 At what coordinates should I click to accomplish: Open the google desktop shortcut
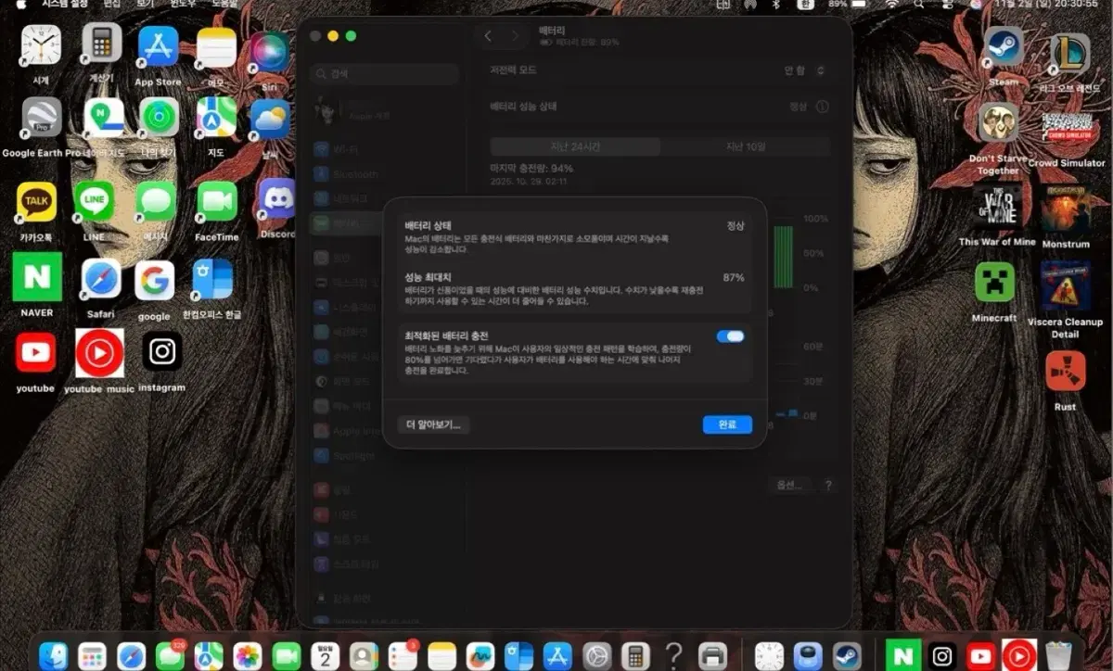(x=154, y=281)
